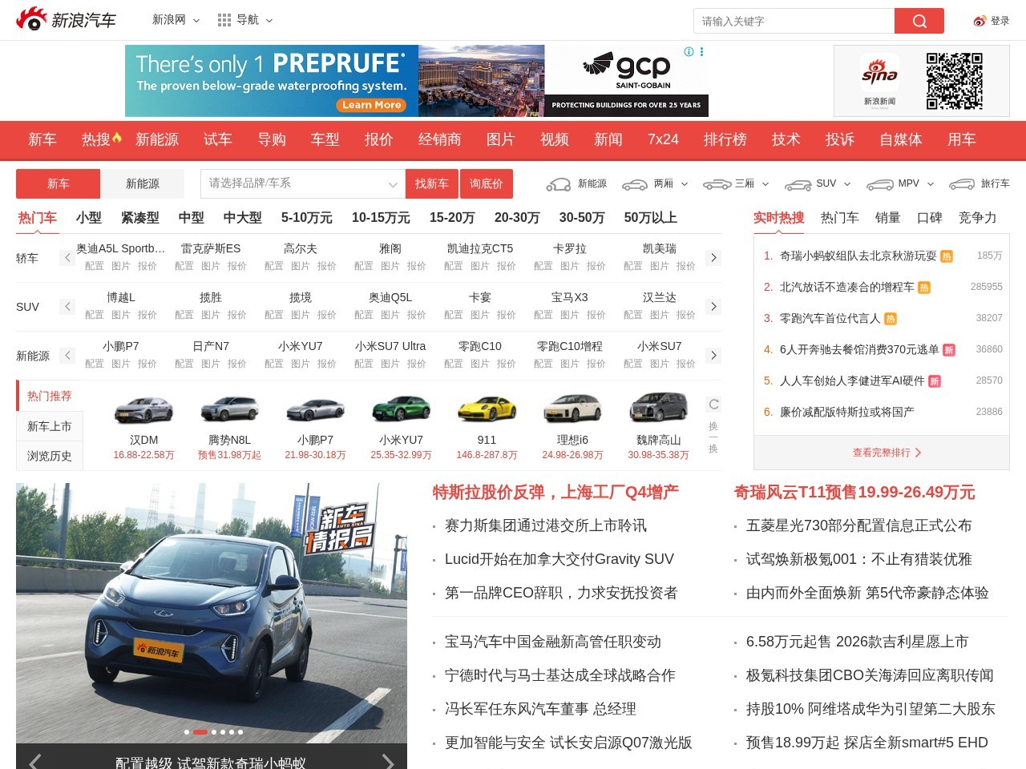Expand the 新浪网 dropdown menu
Image resolution: width=1026 pixels, height=769 pixels.
click(176, 20)
